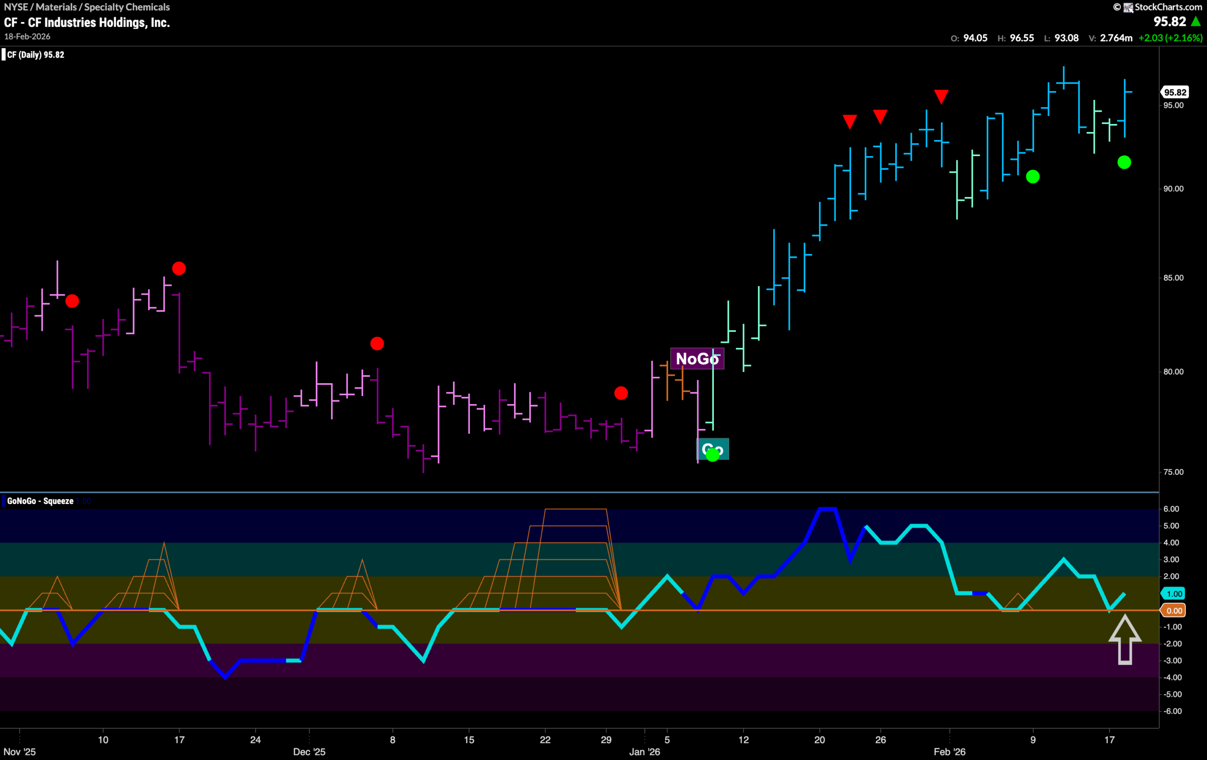Click the rightmost green dot near February 17
The height and width of the screenshot is (760, 1207).
(1125, 162)
